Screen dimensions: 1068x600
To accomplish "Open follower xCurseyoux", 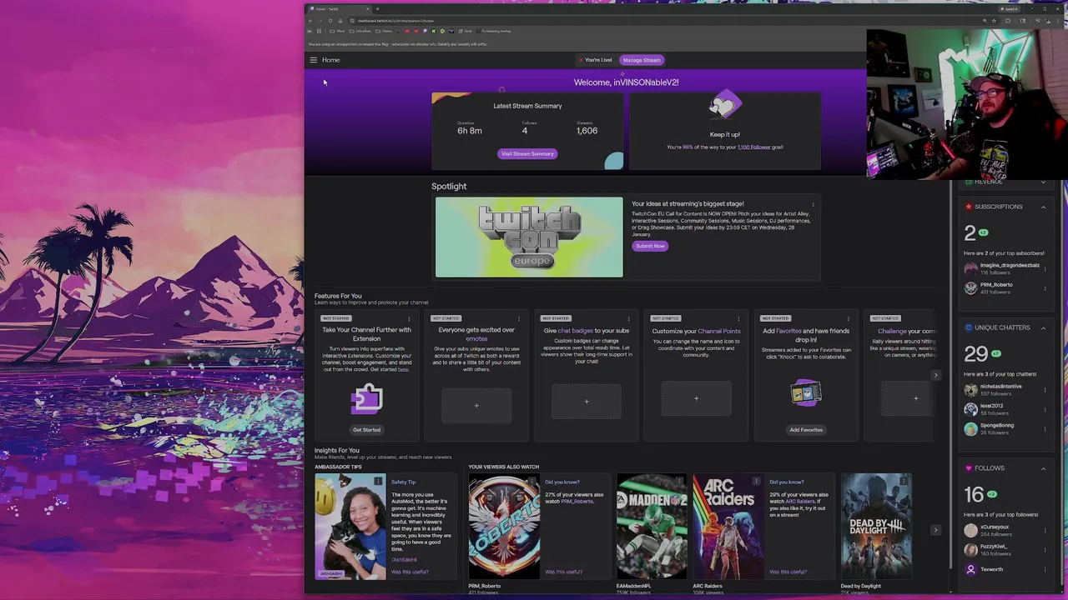I will pos(995,527).
